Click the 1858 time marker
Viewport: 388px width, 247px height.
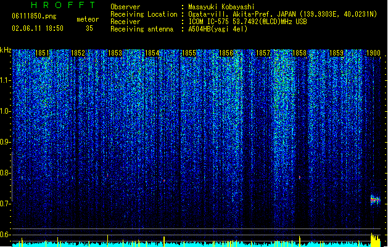(299, 53)
